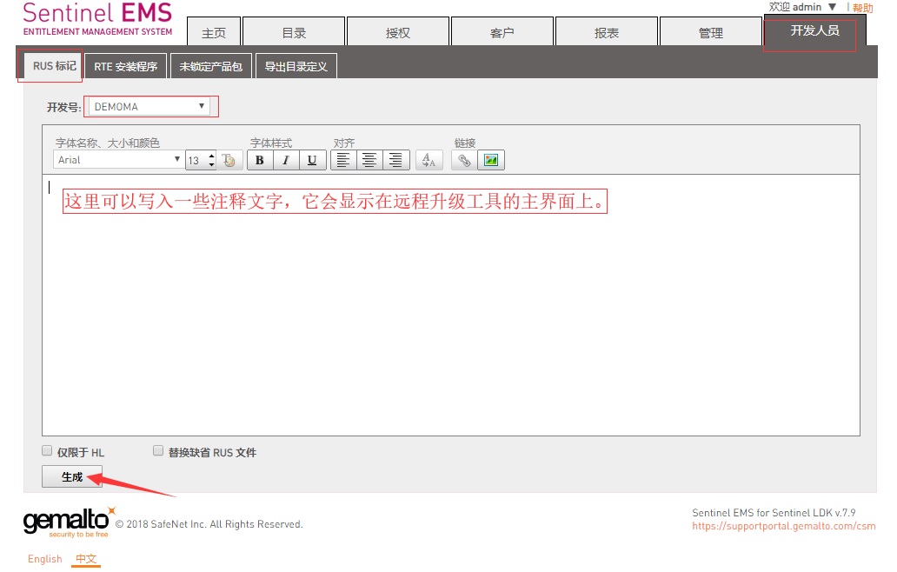
Task: Increase font size with stepper arrow
Action: [x=211, y=156]
